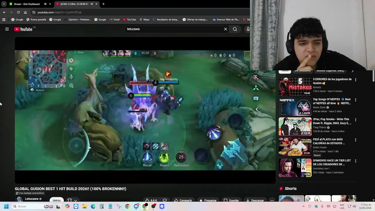Image resolution: width=375 pixels, height=211 pixels.
Task: Open PEDÍ el PLATO con MÁS CALORÍAS video
Action: (295, 147)
